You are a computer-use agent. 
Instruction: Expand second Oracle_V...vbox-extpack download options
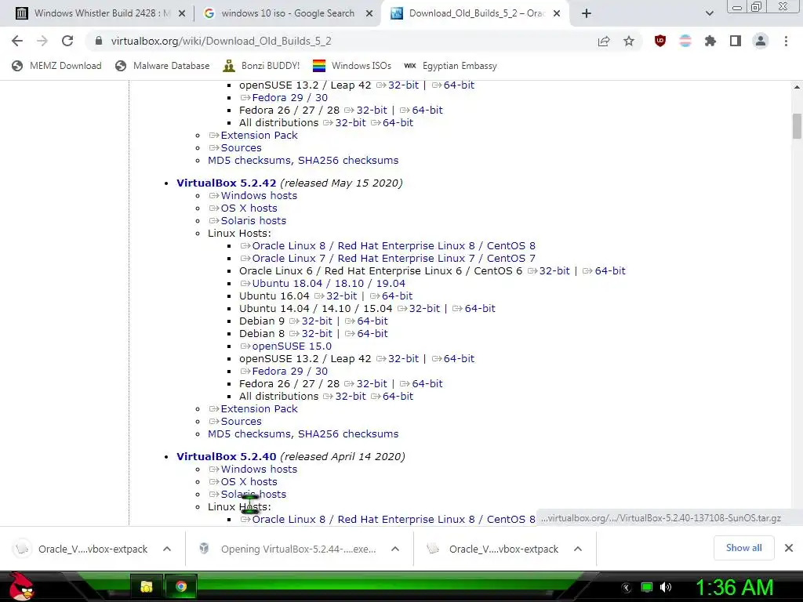coord(578,549)
